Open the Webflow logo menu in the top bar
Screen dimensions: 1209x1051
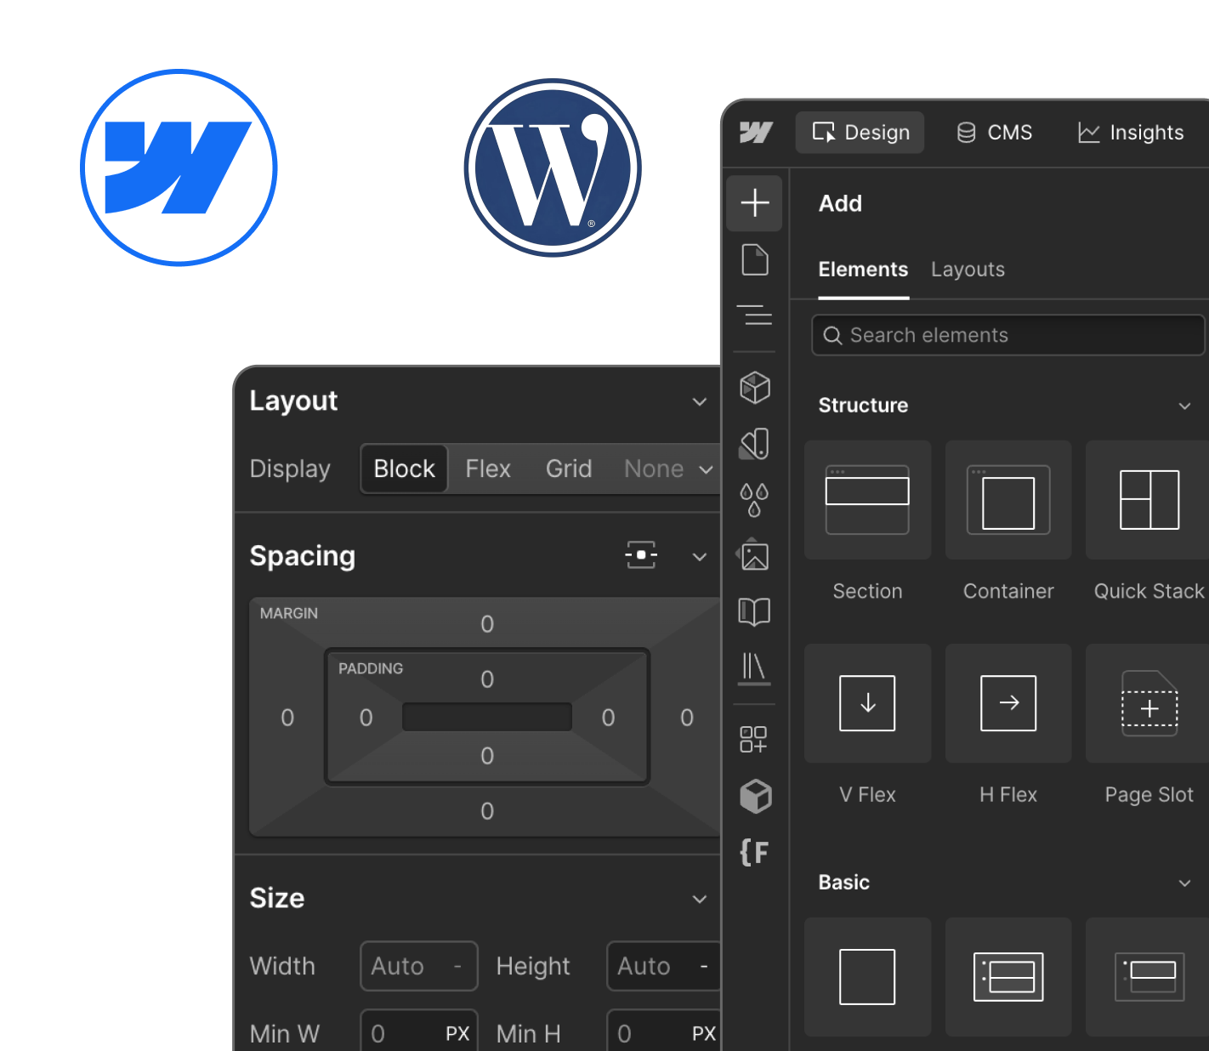point(756,132)
